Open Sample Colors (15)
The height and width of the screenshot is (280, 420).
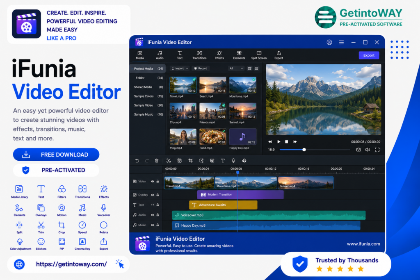(x=148, y=96)
